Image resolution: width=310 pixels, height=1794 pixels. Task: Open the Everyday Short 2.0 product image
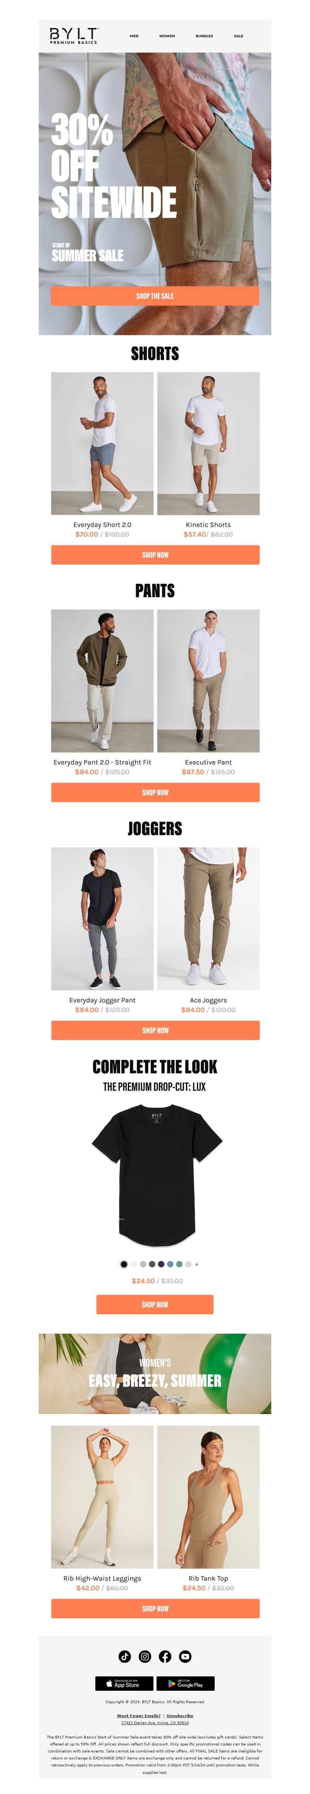tap(102, 444)
